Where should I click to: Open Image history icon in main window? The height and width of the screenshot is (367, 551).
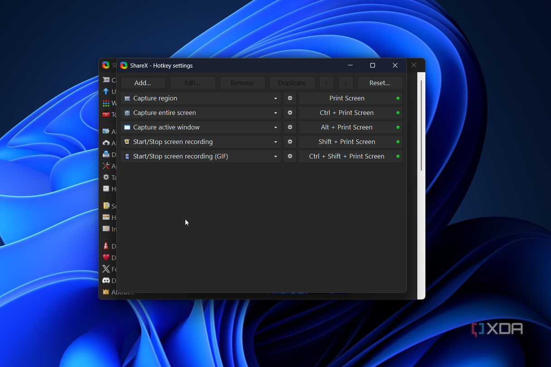(106, 229)
